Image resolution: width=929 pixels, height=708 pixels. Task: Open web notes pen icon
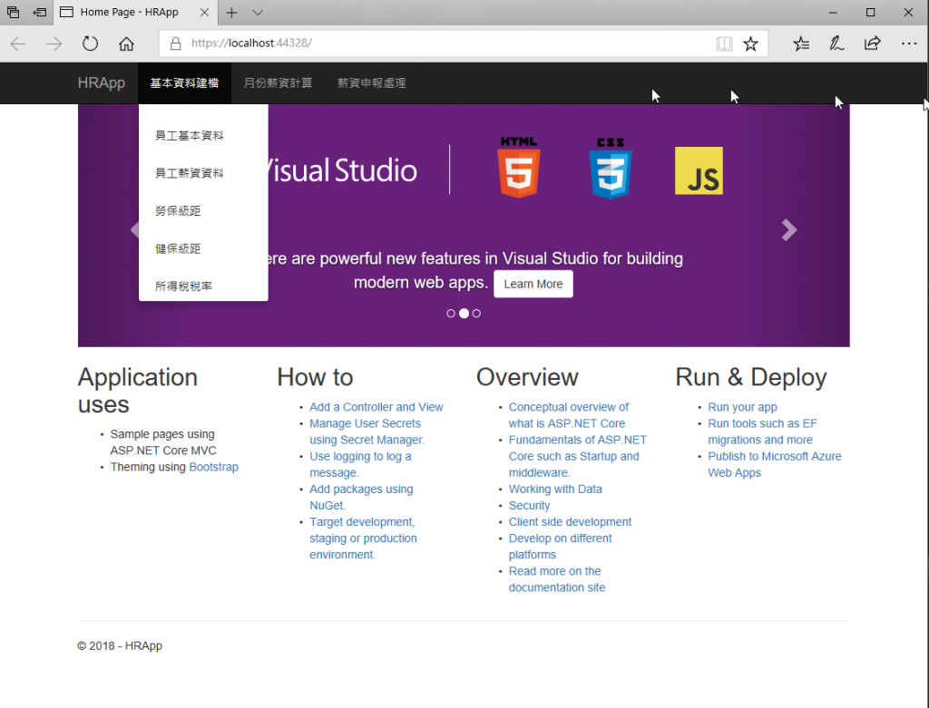click(x=836, y=44)
